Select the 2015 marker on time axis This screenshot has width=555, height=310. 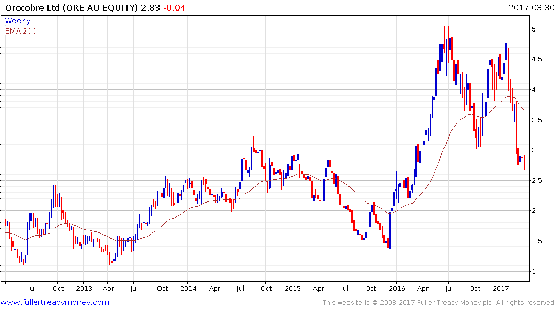click(292, 289)
